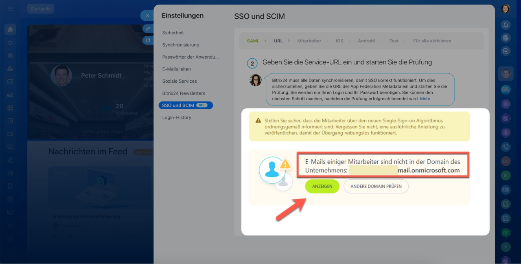Open the user profile avatar at top right

point(506,9)
